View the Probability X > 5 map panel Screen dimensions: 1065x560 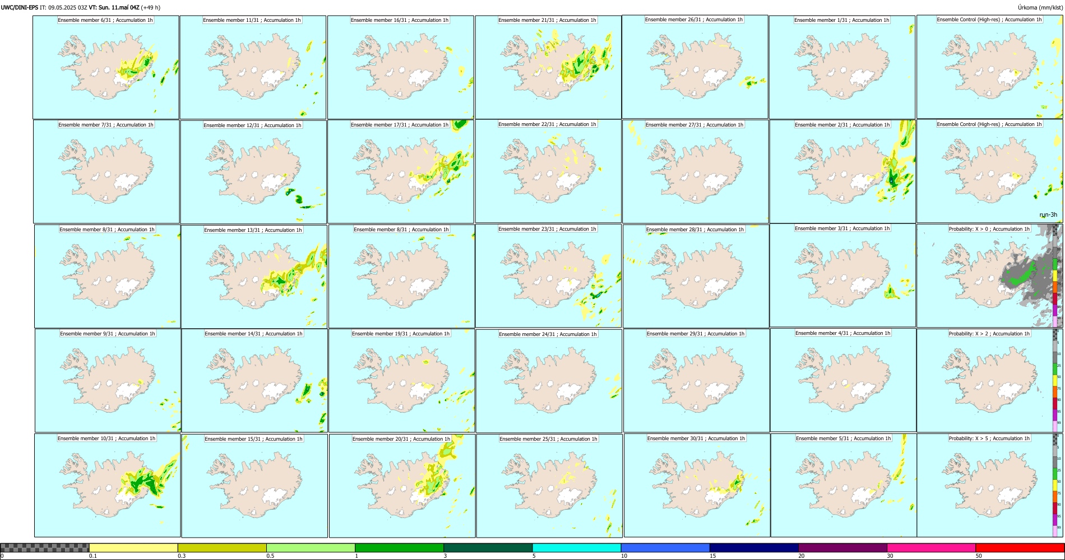coord(990,486)
